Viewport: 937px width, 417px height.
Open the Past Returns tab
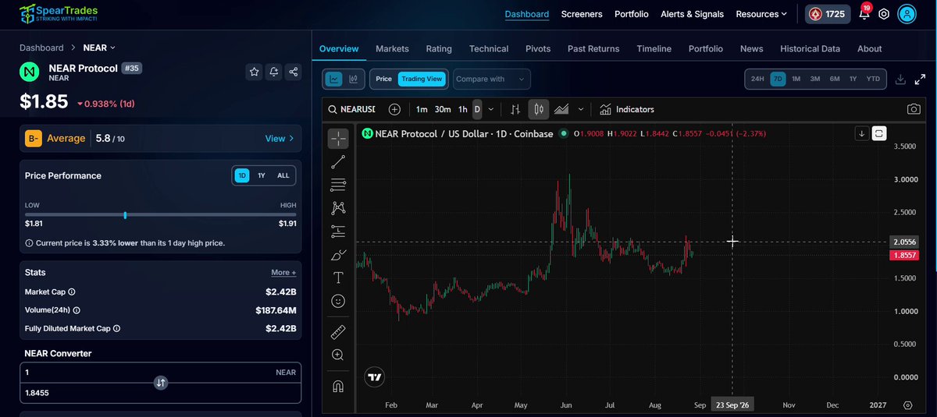coord(593,48)
